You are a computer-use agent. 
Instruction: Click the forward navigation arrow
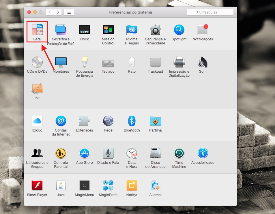click(x=57, y=12)
